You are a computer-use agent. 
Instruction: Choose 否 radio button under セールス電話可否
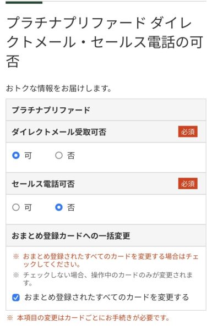[59, 207]
